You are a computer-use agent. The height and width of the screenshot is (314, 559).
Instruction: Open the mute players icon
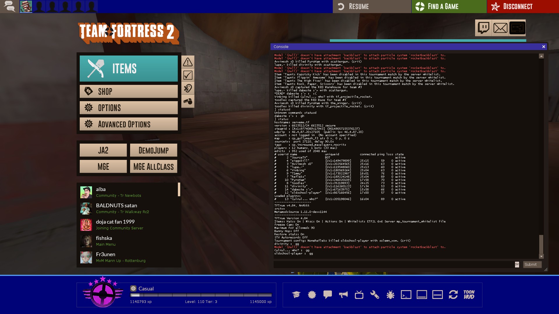coord(188,88)
